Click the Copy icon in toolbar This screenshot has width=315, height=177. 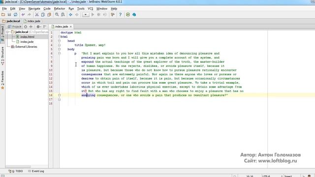pyautogui.click(x=43, y=14)
